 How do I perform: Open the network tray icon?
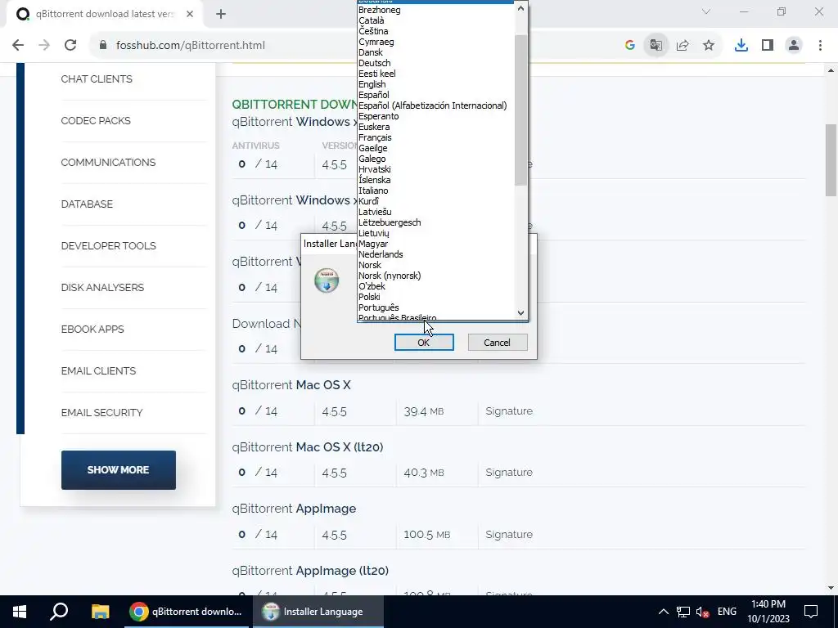pos(683,612)
